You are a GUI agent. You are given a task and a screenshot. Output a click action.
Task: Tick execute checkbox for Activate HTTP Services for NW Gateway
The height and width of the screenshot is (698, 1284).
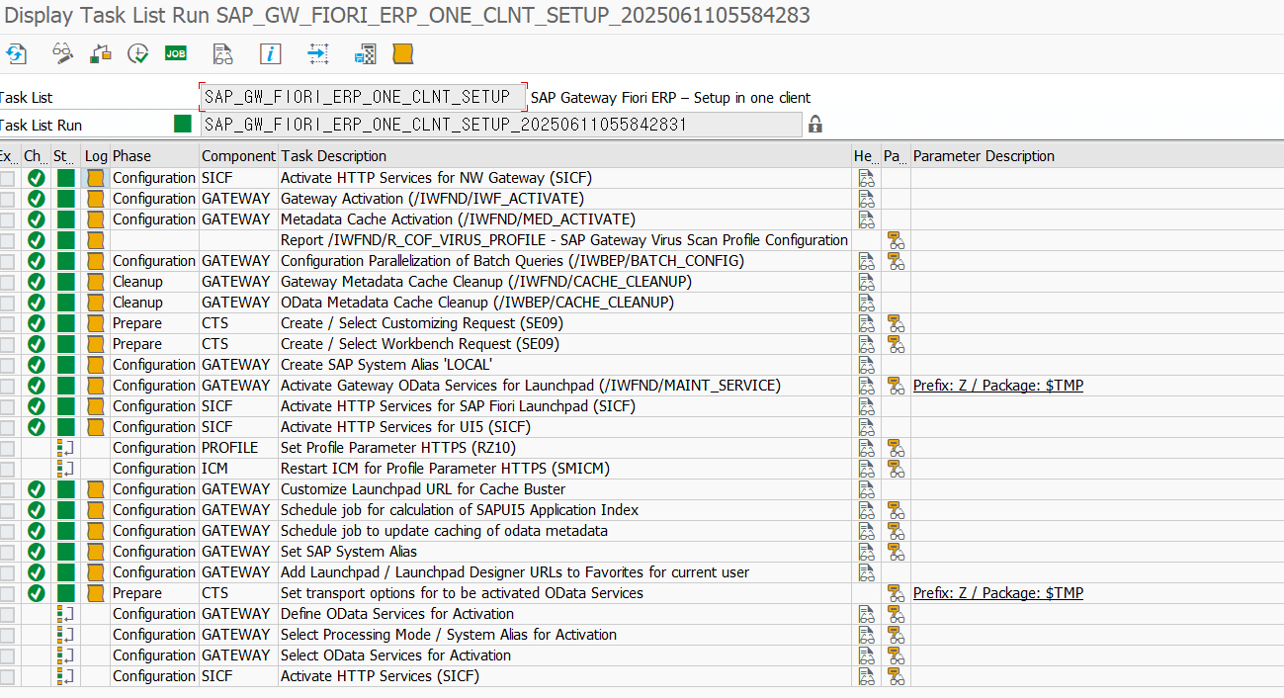tap(8, 178)
